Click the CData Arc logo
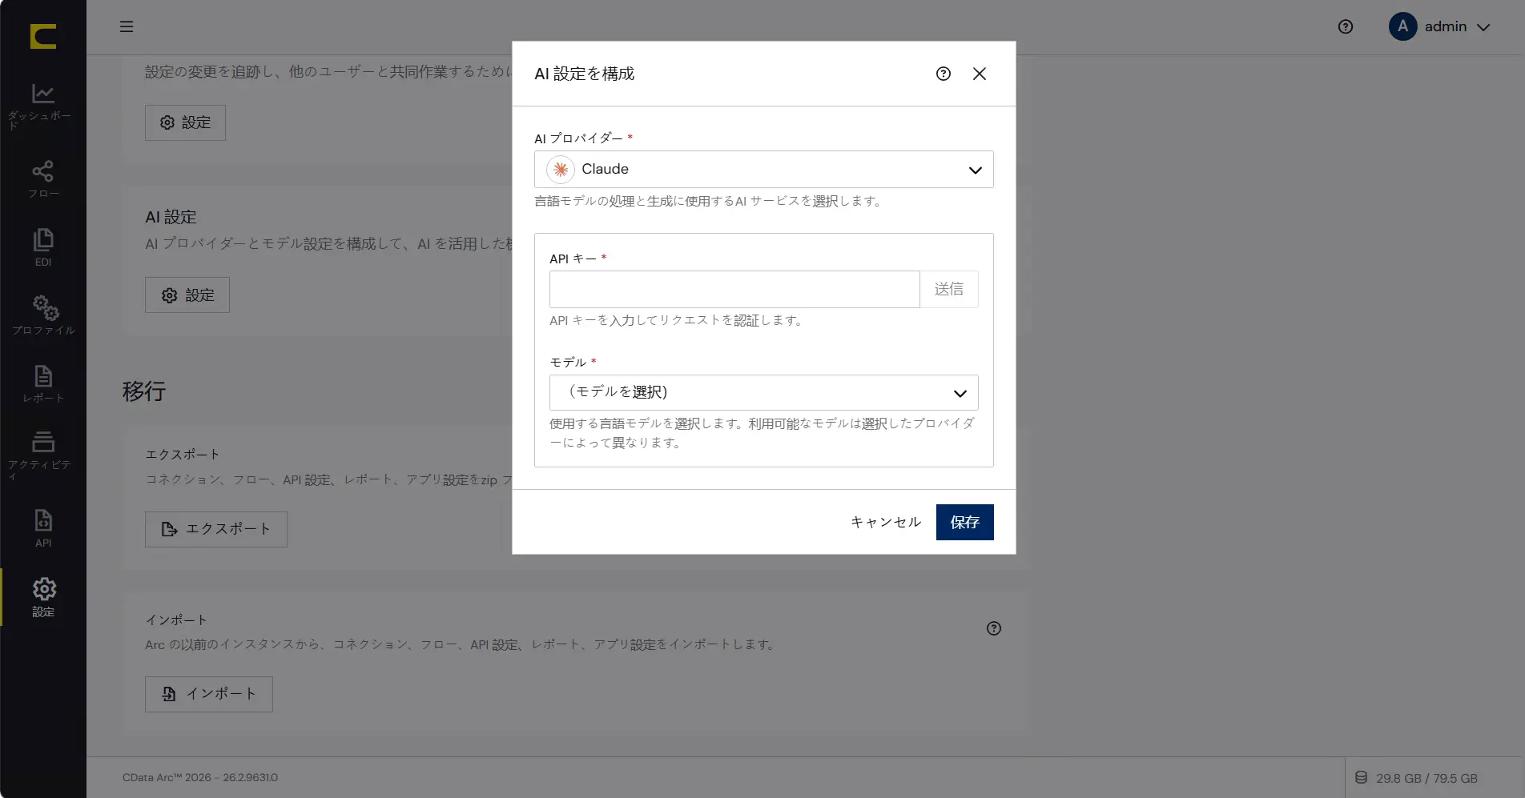The height and width of the screenshot is (798, 1525). (43, 36)
